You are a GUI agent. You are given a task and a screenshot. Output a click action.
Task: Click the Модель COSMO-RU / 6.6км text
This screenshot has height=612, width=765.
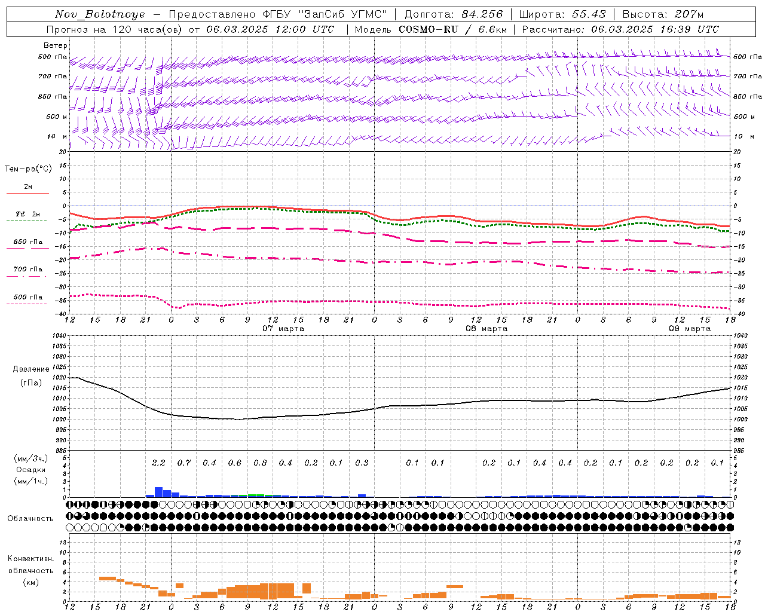tap(430, 29)
